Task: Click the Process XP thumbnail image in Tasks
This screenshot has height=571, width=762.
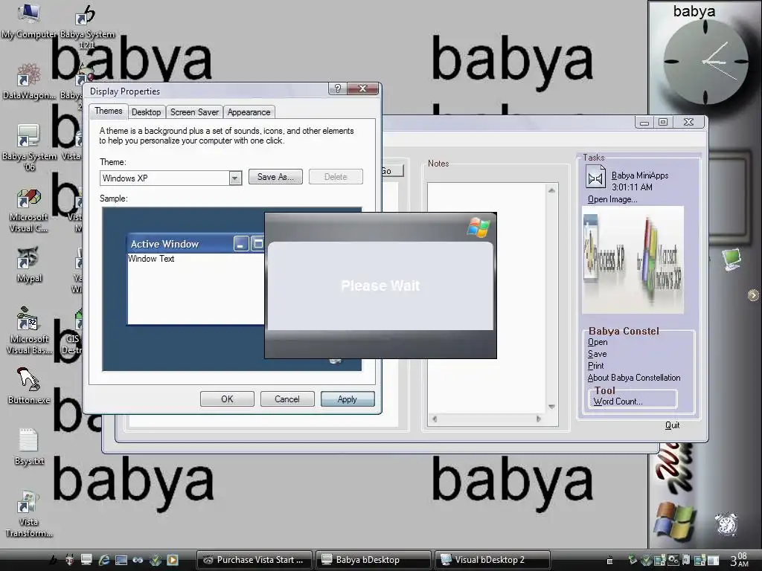Action: [x=633, y=259]
